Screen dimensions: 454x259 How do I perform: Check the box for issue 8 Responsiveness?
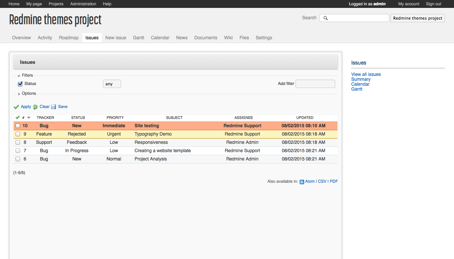18,142
